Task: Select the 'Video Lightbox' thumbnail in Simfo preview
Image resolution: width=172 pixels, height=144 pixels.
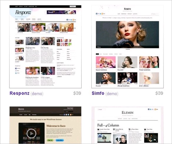Action: click(x=149, y=62)
